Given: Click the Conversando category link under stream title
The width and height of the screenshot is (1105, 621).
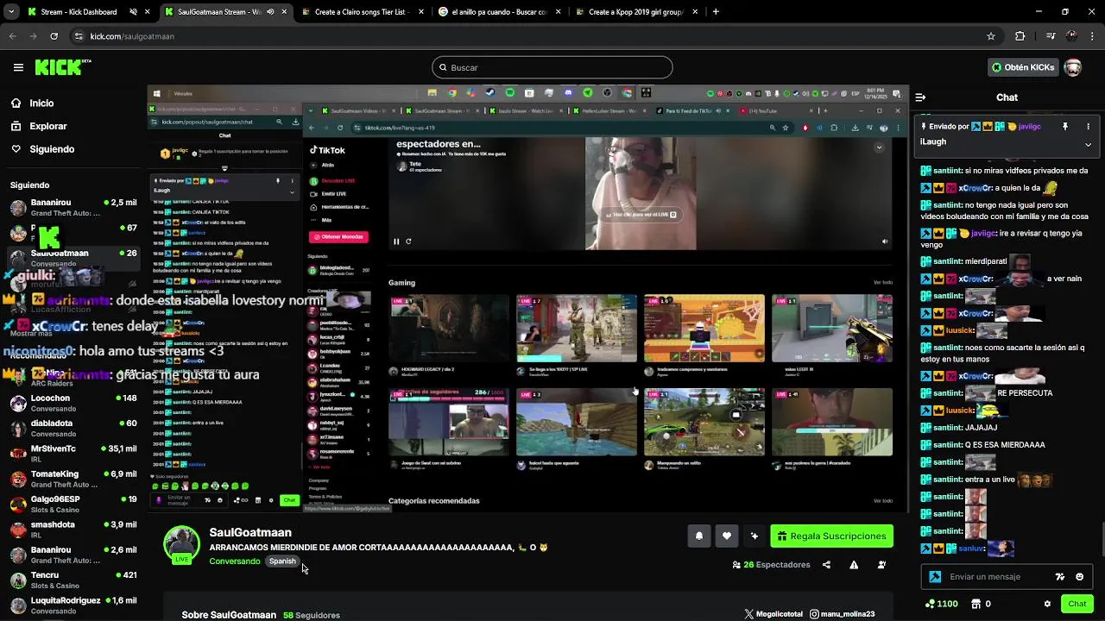Looking at the screenshot, I should (x=234, y=561).
